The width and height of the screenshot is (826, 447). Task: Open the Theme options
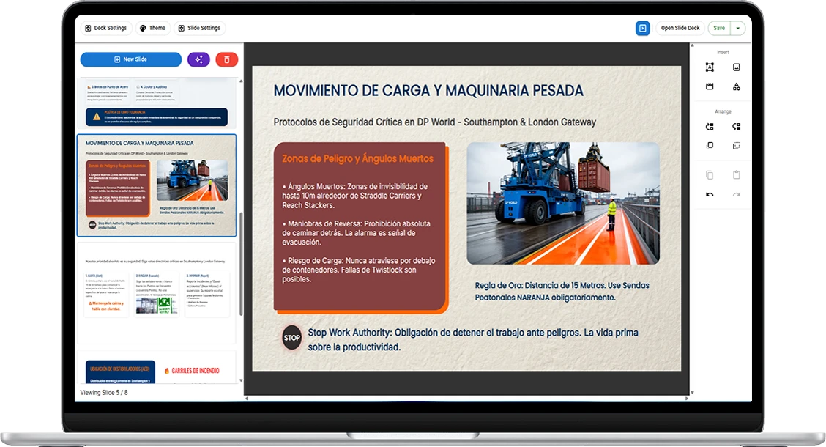[153, 28]
